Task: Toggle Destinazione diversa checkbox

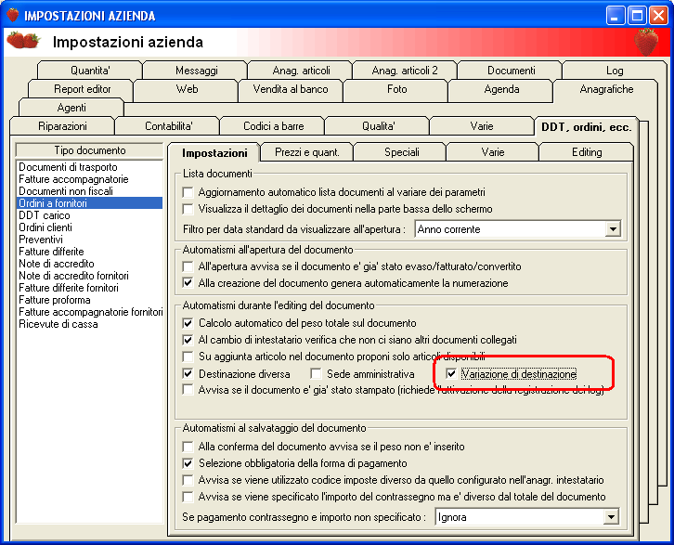Action: pyautogui.click(x=188, y=373)
